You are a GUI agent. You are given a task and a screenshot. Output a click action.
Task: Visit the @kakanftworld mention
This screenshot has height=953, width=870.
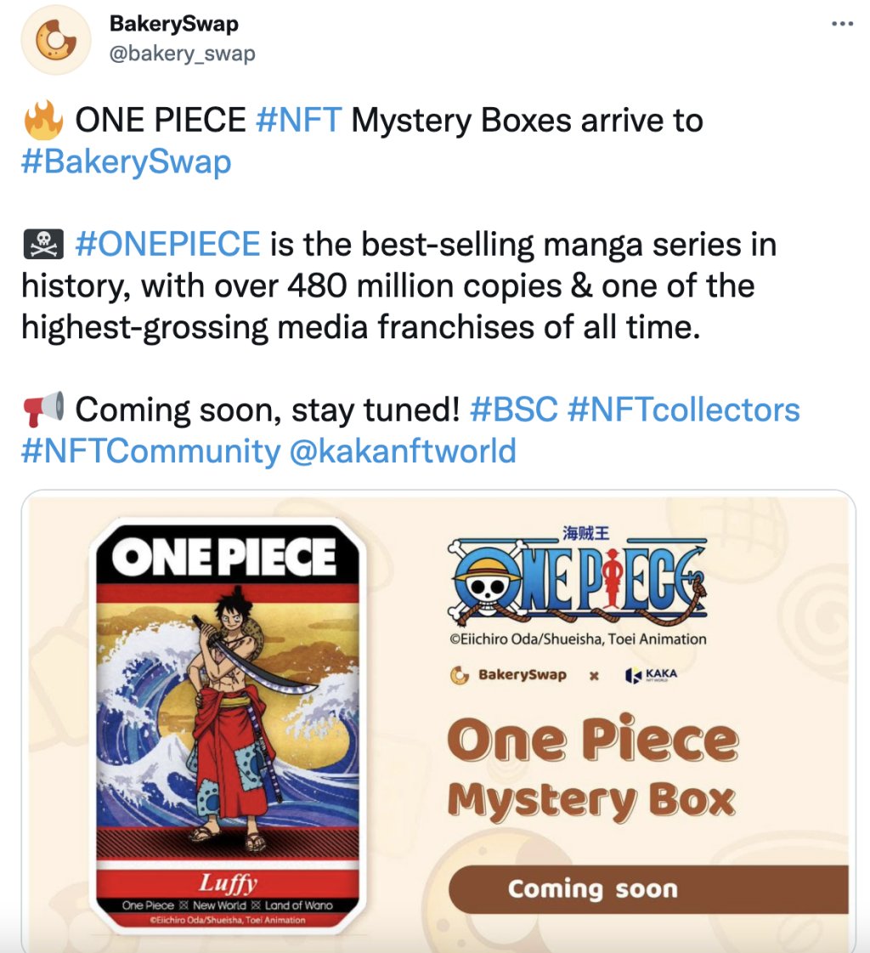(403, 451)
